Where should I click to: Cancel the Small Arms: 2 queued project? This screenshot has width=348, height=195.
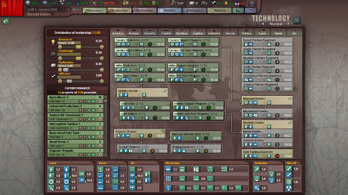pyautogui.click(x=100, y=146)
